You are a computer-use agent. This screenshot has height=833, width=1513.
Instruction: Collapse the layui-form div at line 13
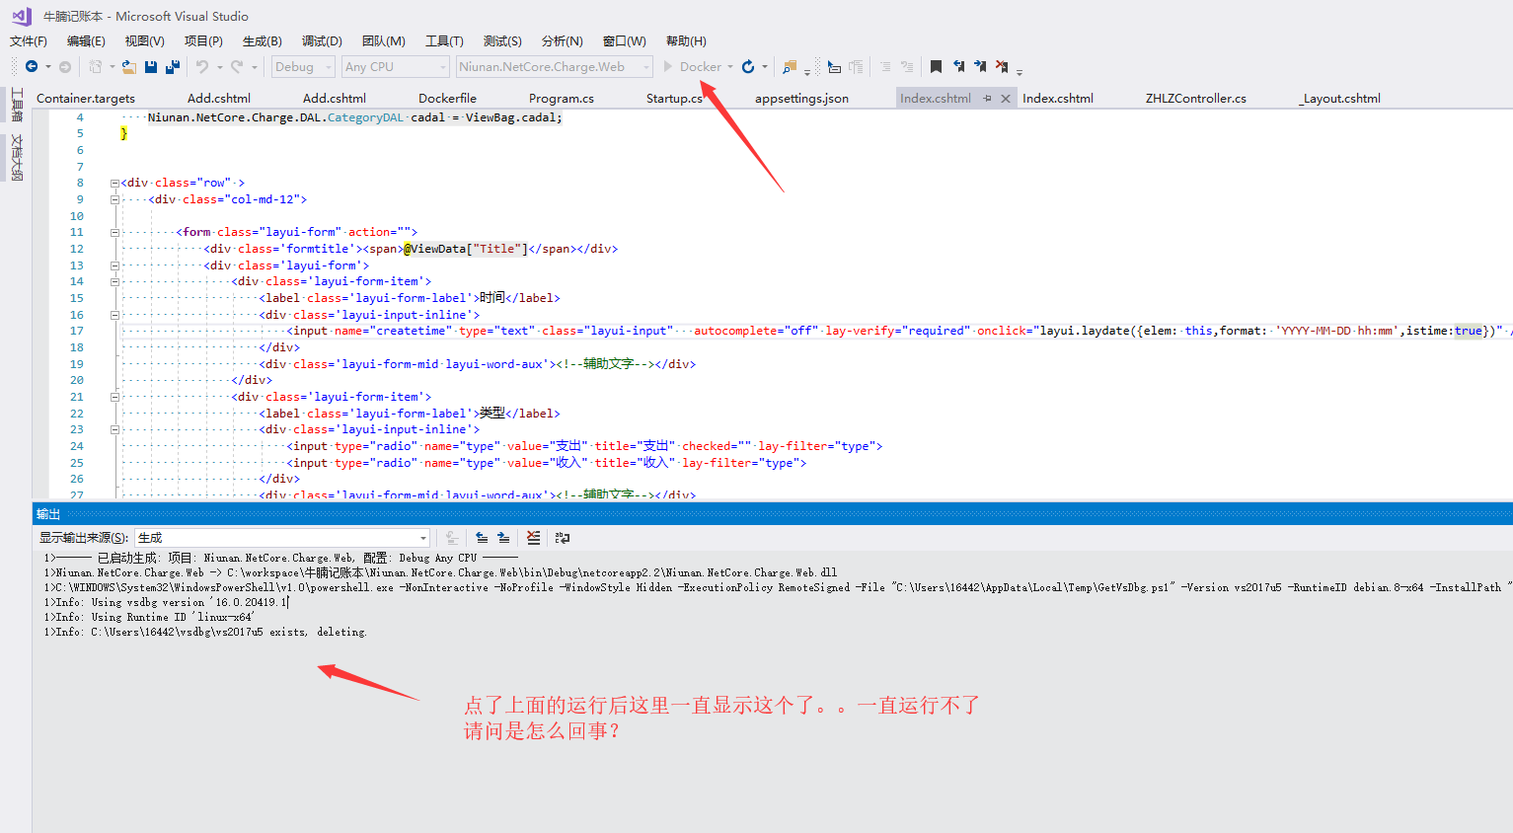pos(114,265)
